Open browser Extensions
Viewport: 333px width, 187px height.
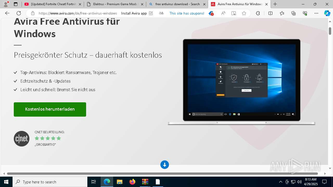[258, 13]
